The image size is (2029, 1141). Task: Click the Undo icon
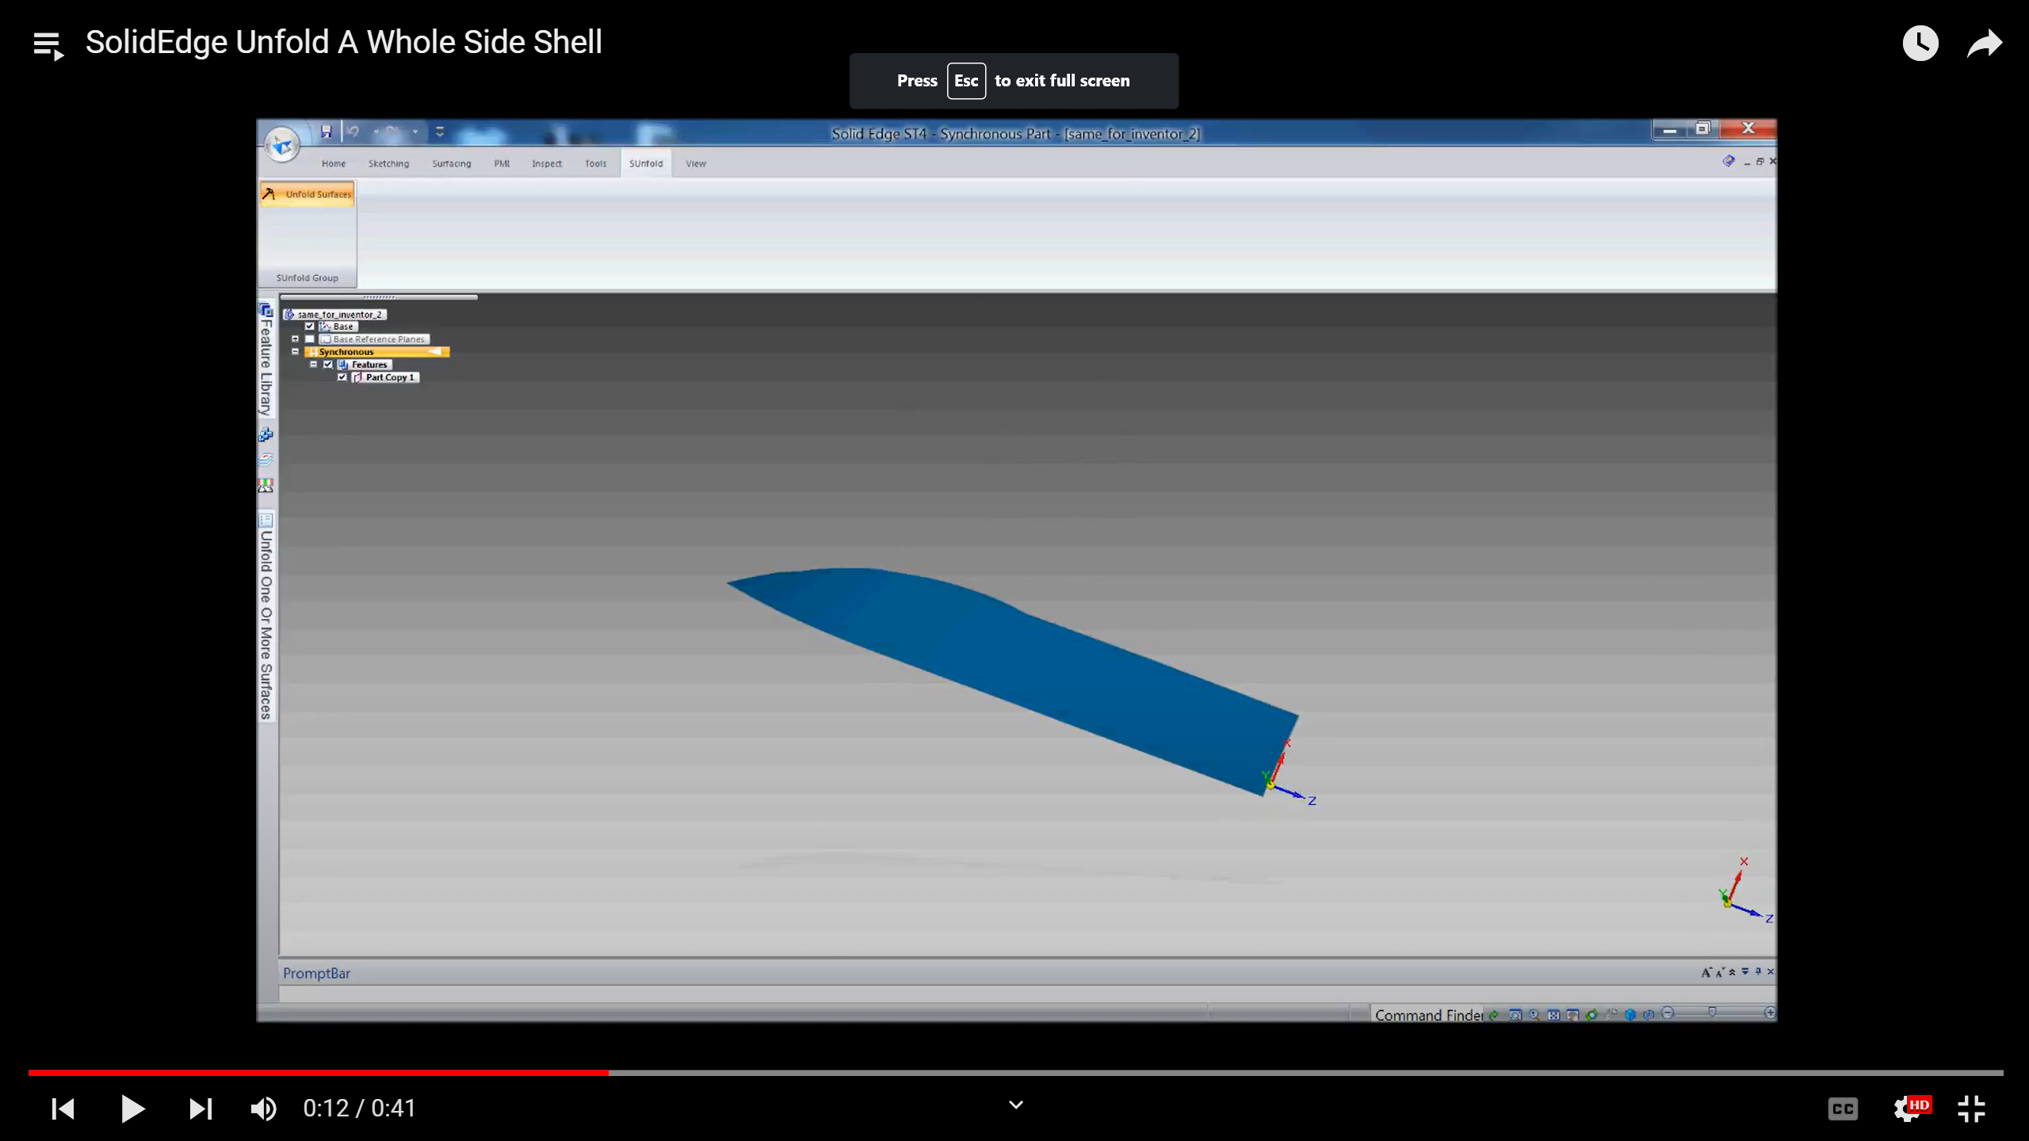coord(353,132)
